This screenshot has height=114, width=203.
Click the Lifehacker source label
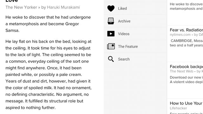(x=178, y=108)
